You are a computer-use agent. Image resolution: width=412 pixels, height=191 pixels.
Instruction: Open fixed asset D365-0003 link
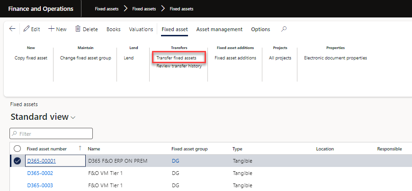40,185
